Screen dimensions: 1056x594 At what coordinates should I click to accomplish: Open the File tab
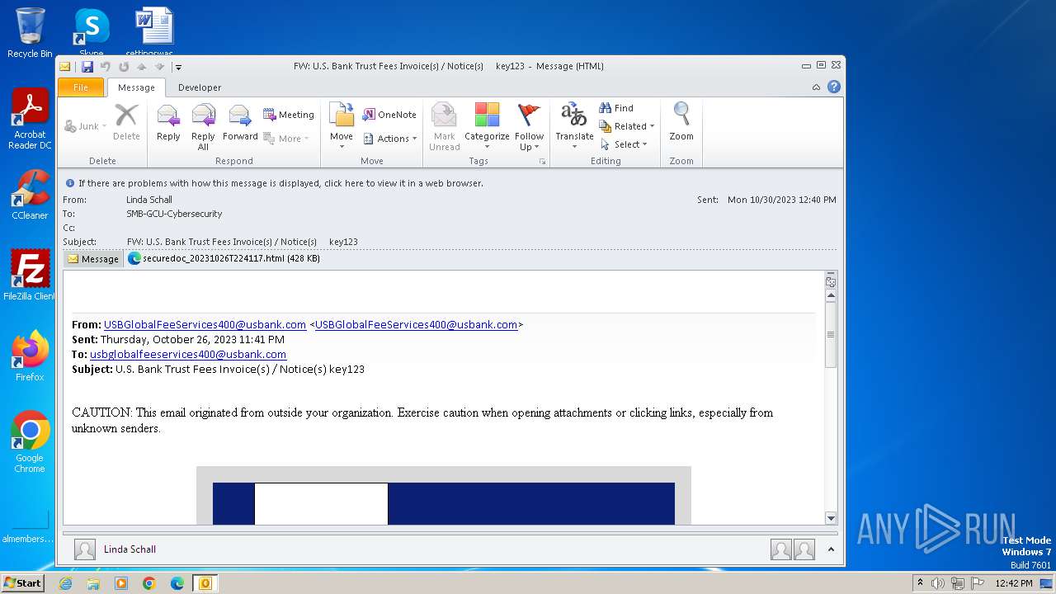[81, 87]
